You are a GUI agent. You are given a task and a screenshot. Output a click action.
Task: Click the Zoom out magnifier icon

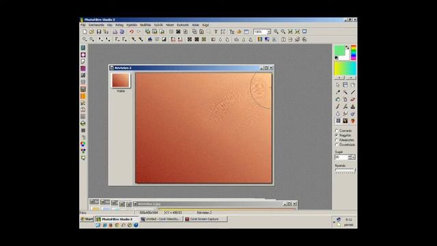click(283, 32)
